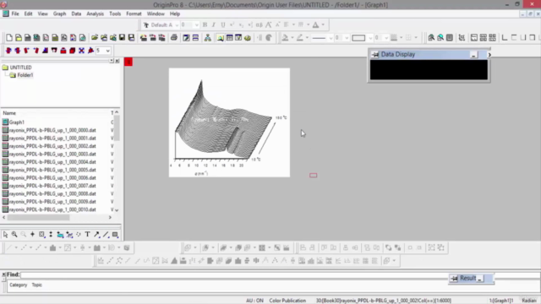Click the Category header in Find panel
541x304 pixels.
(x=19, y=285)
